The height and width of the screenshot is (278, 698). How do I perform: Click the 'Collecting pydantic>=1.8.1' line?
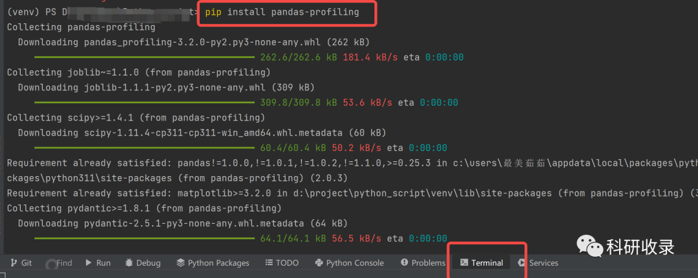pos(144,208)
